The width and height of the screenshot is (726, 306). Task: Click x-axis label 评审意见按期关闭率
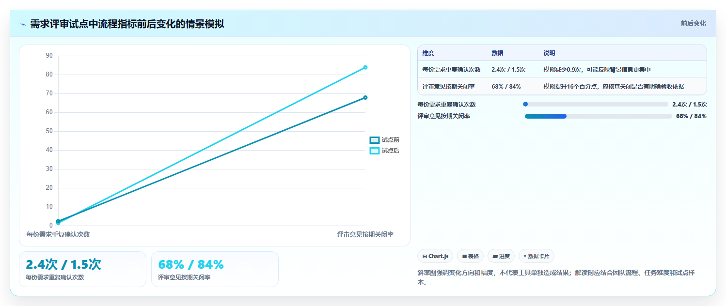[365, 234]
